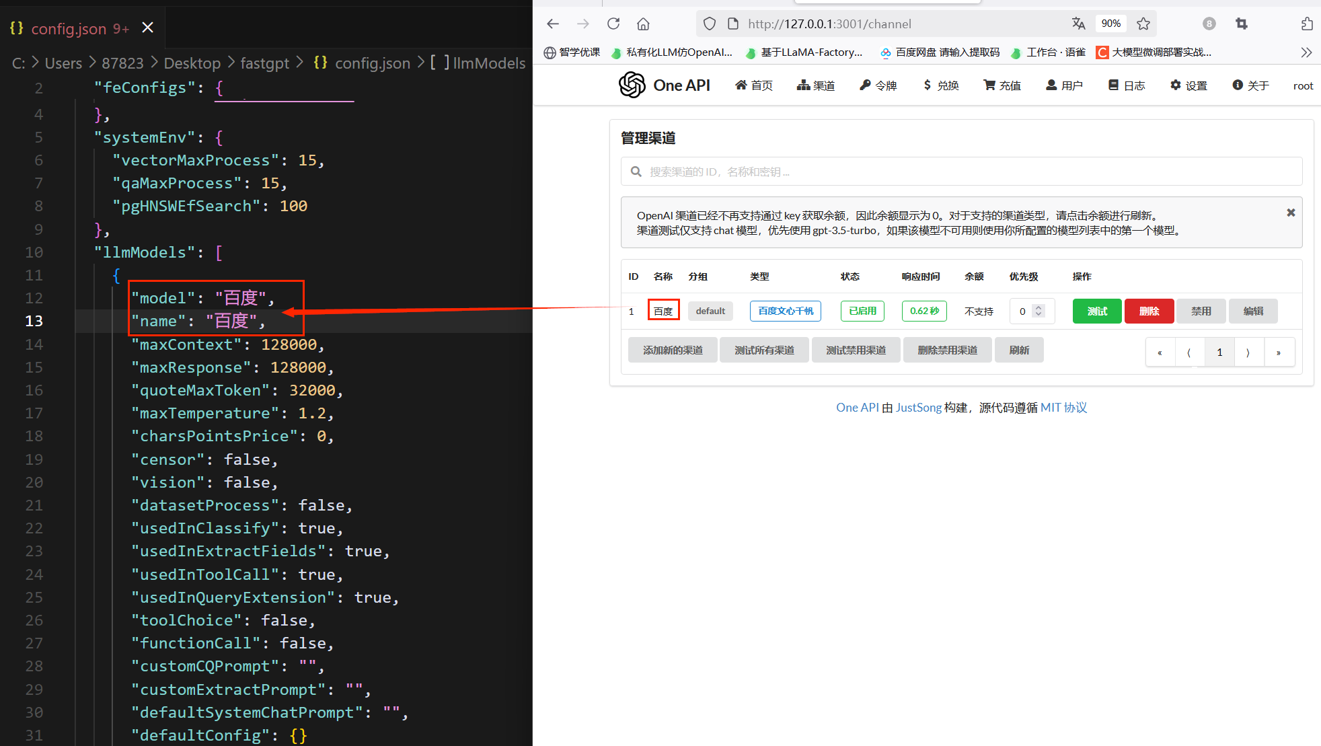Set zoom level via the 90% indicator
Image resolution: width=1321 pixels, height=746 pixels.
coord(1111,24)
